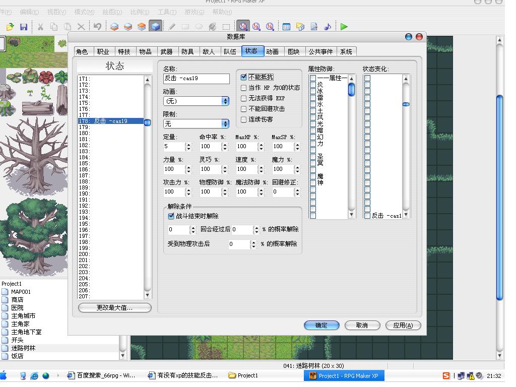Enable 不能回避攻击 checkbox
The width and height of the screenshot is (516, 387).
[243, 109]
